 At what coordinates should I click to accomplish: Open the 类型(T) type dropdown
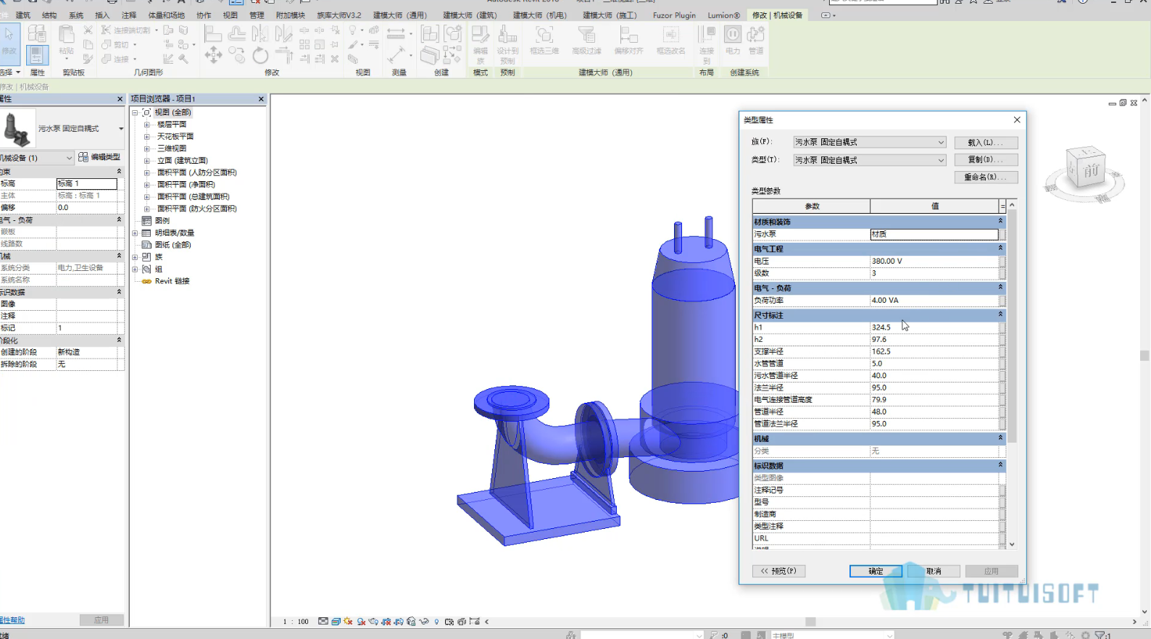[941, 160]
